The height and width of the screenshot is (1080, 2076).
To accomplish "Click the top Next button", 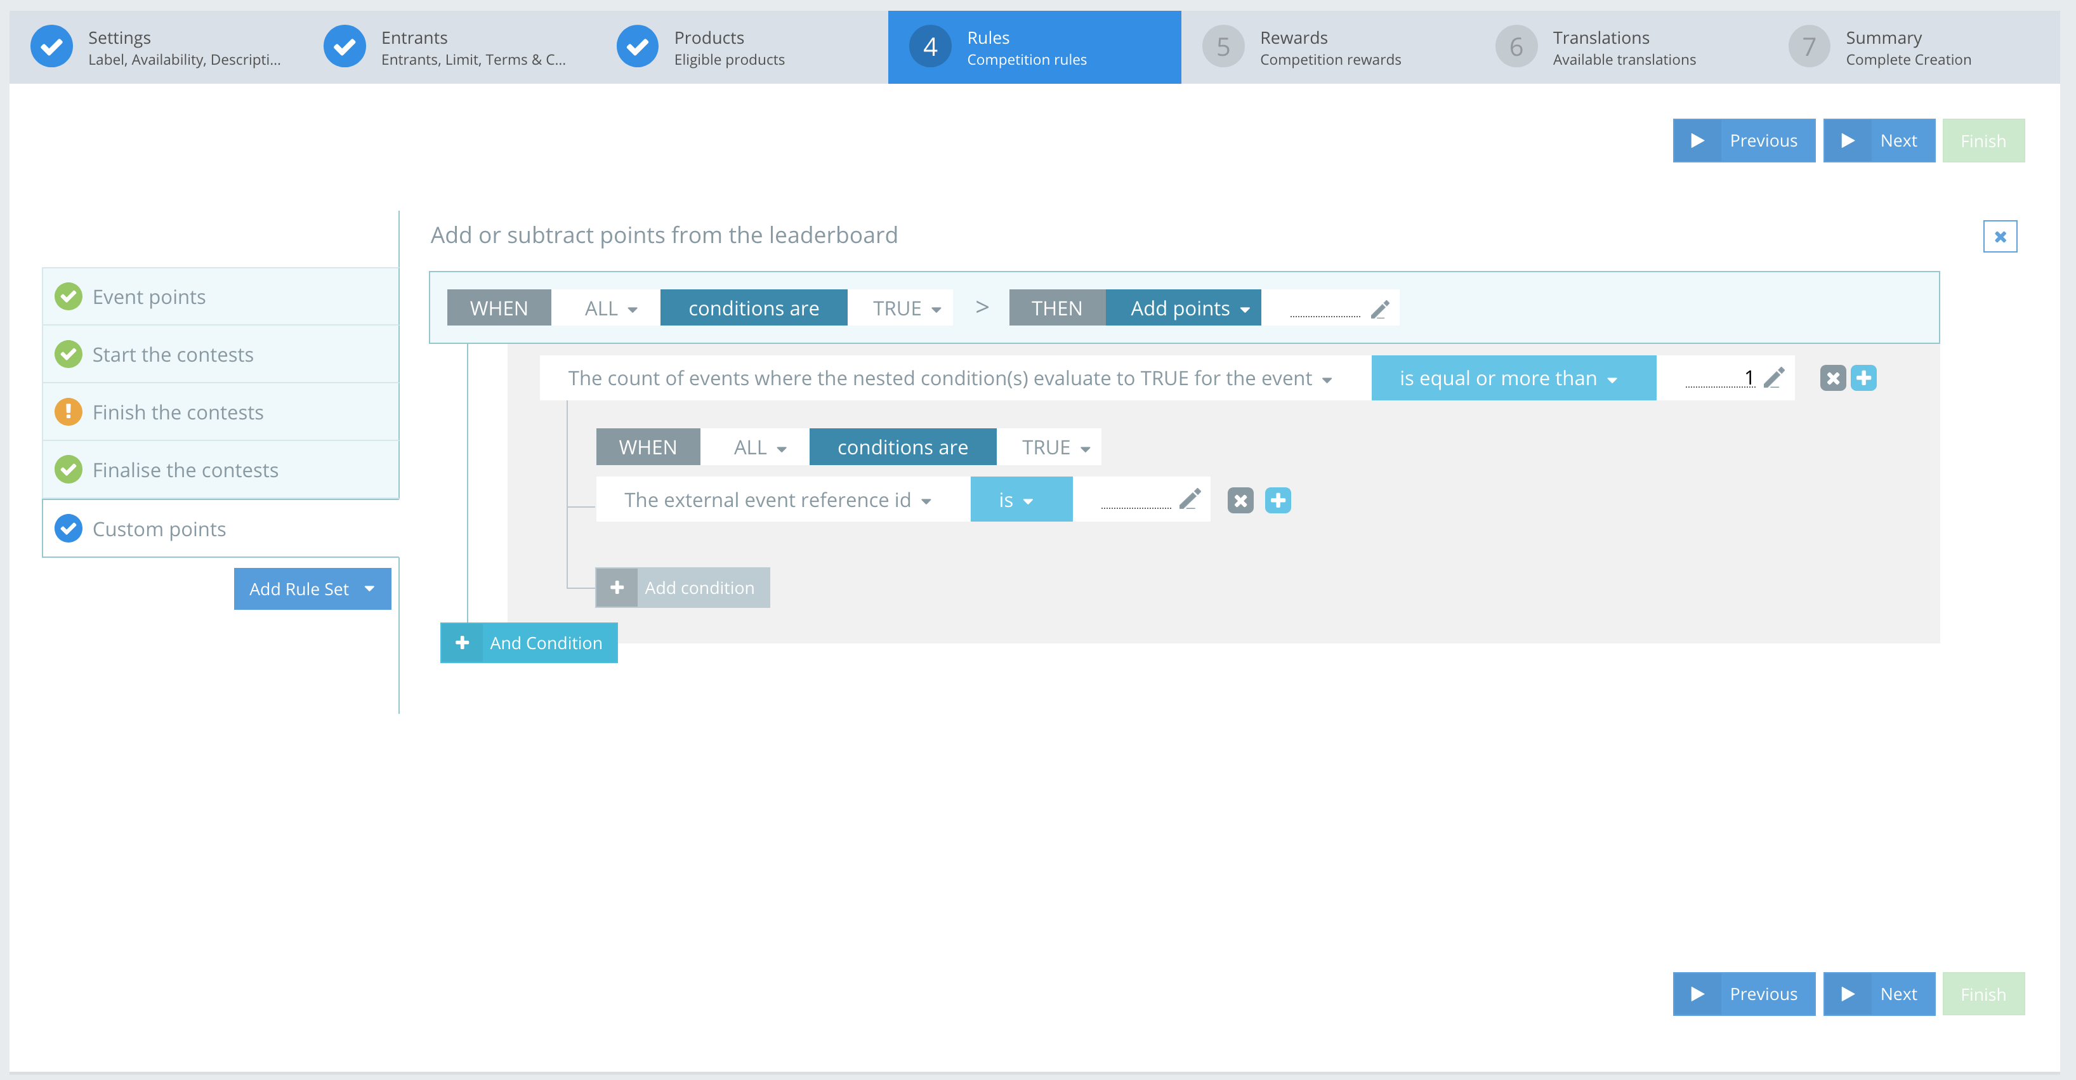I will 1878,141.
